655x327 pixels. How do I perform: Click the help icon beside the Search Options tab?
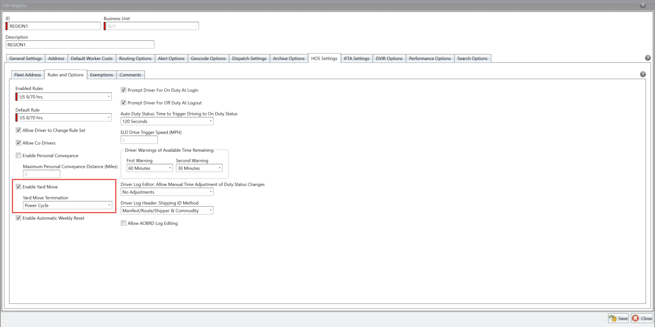pos(648,58)
